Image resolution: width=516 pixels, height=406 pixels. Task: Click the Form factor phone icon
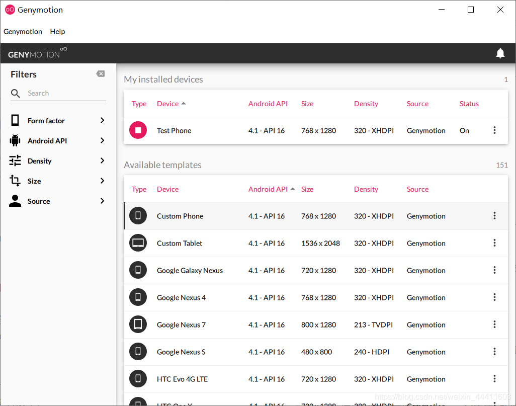coord(15,121)
